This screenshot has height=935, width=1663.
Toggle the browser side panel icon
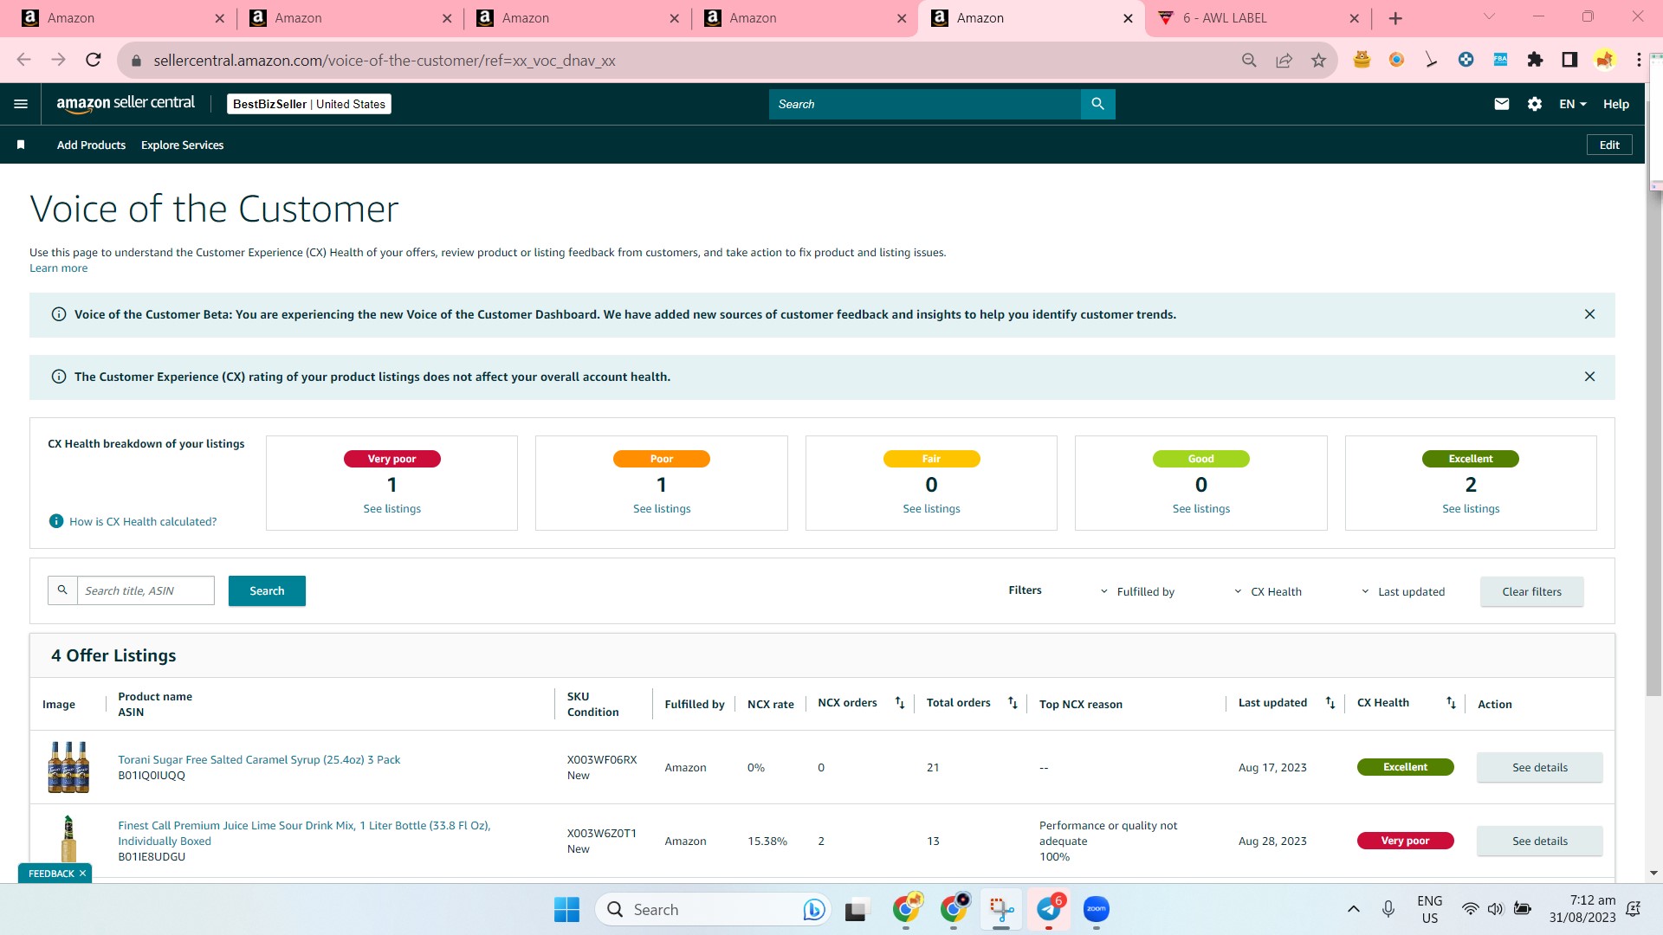pyautogui.click(x=1569, y=60)
